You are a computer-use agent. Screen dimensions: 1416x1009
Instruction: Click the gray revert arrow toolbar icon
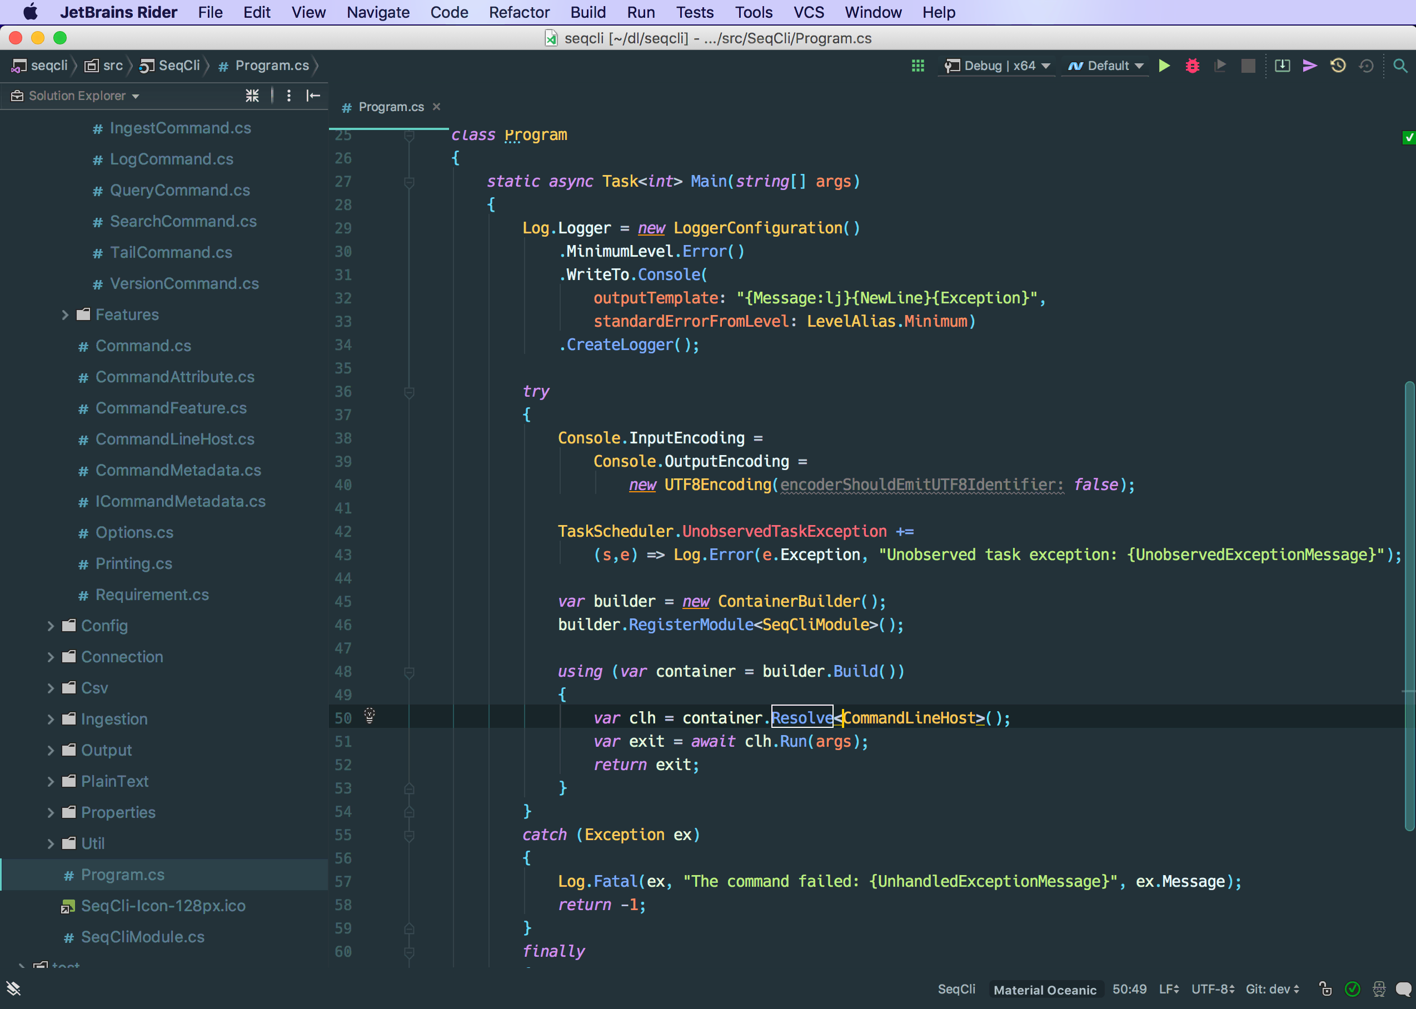1365,66
